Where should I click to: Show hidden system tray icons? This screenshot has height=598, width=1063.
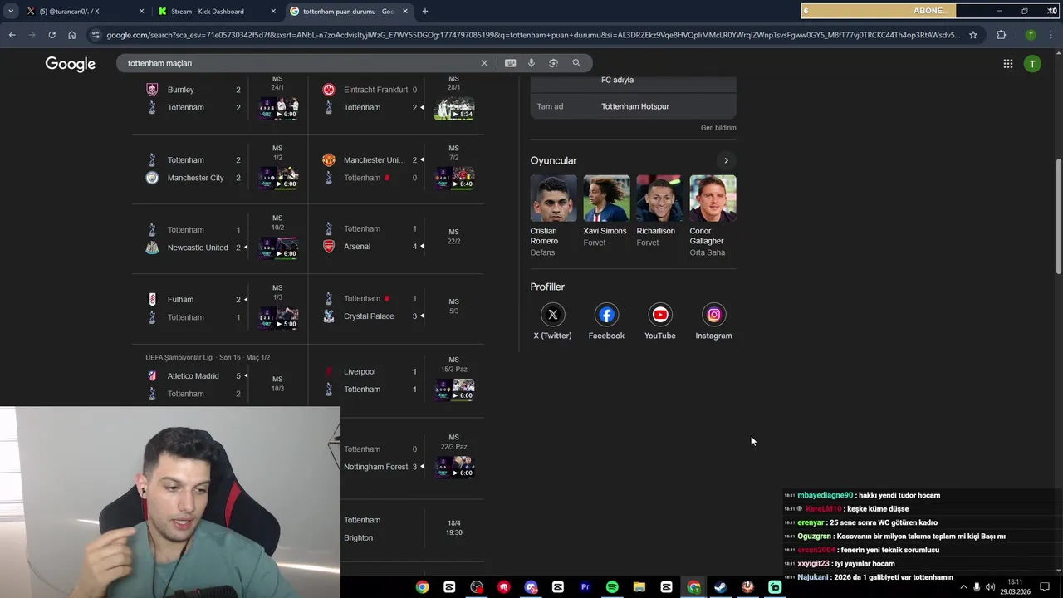tap(963, 587)
